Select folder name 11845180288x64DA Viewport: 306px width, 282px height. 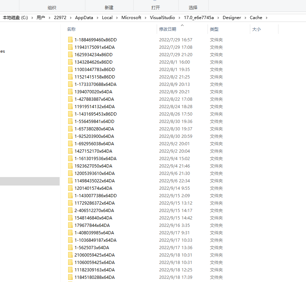(95, 277)
